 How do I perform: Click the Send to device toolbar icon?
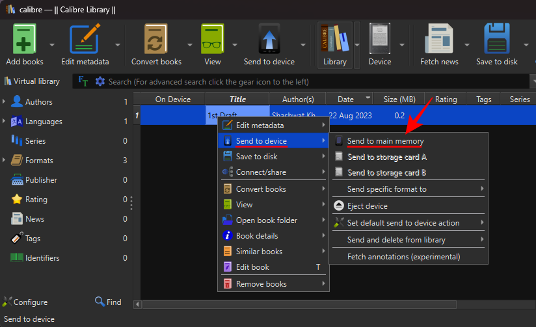tap(269, 39)
